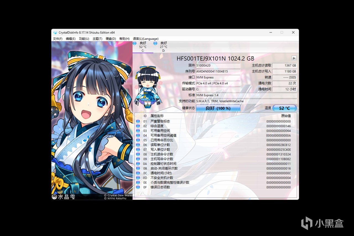Click raw value 0000000110B082
The image size is (354, 236).
point(278,159)
